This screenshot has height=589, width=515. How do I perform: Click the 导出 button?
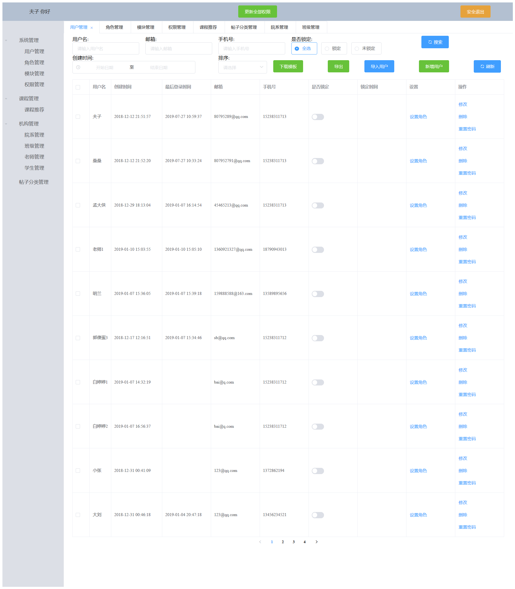pos(338,66)
